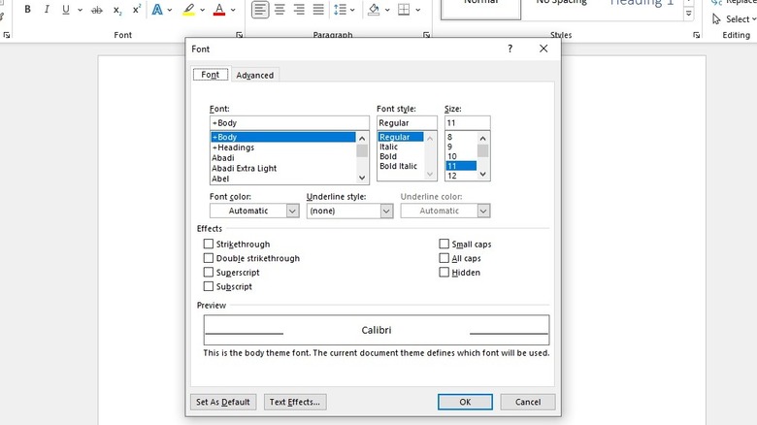Apply strikethrough from ribbon
Image resolution: width=757 pixels, height=425 pixels.
(96, 10)
